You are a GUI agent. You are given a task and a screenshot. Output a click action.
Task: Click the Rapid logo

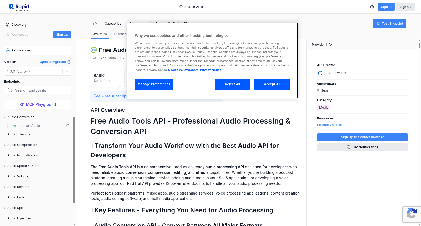[19, 7]
